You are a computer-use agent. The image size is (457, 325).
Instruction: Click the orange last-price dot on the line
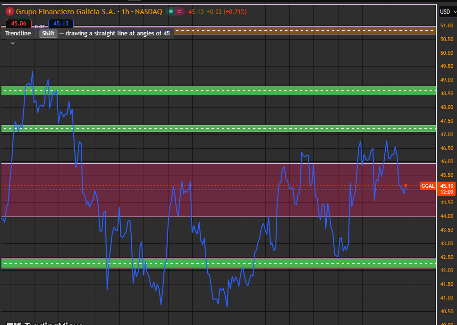[x=406, y=185]
